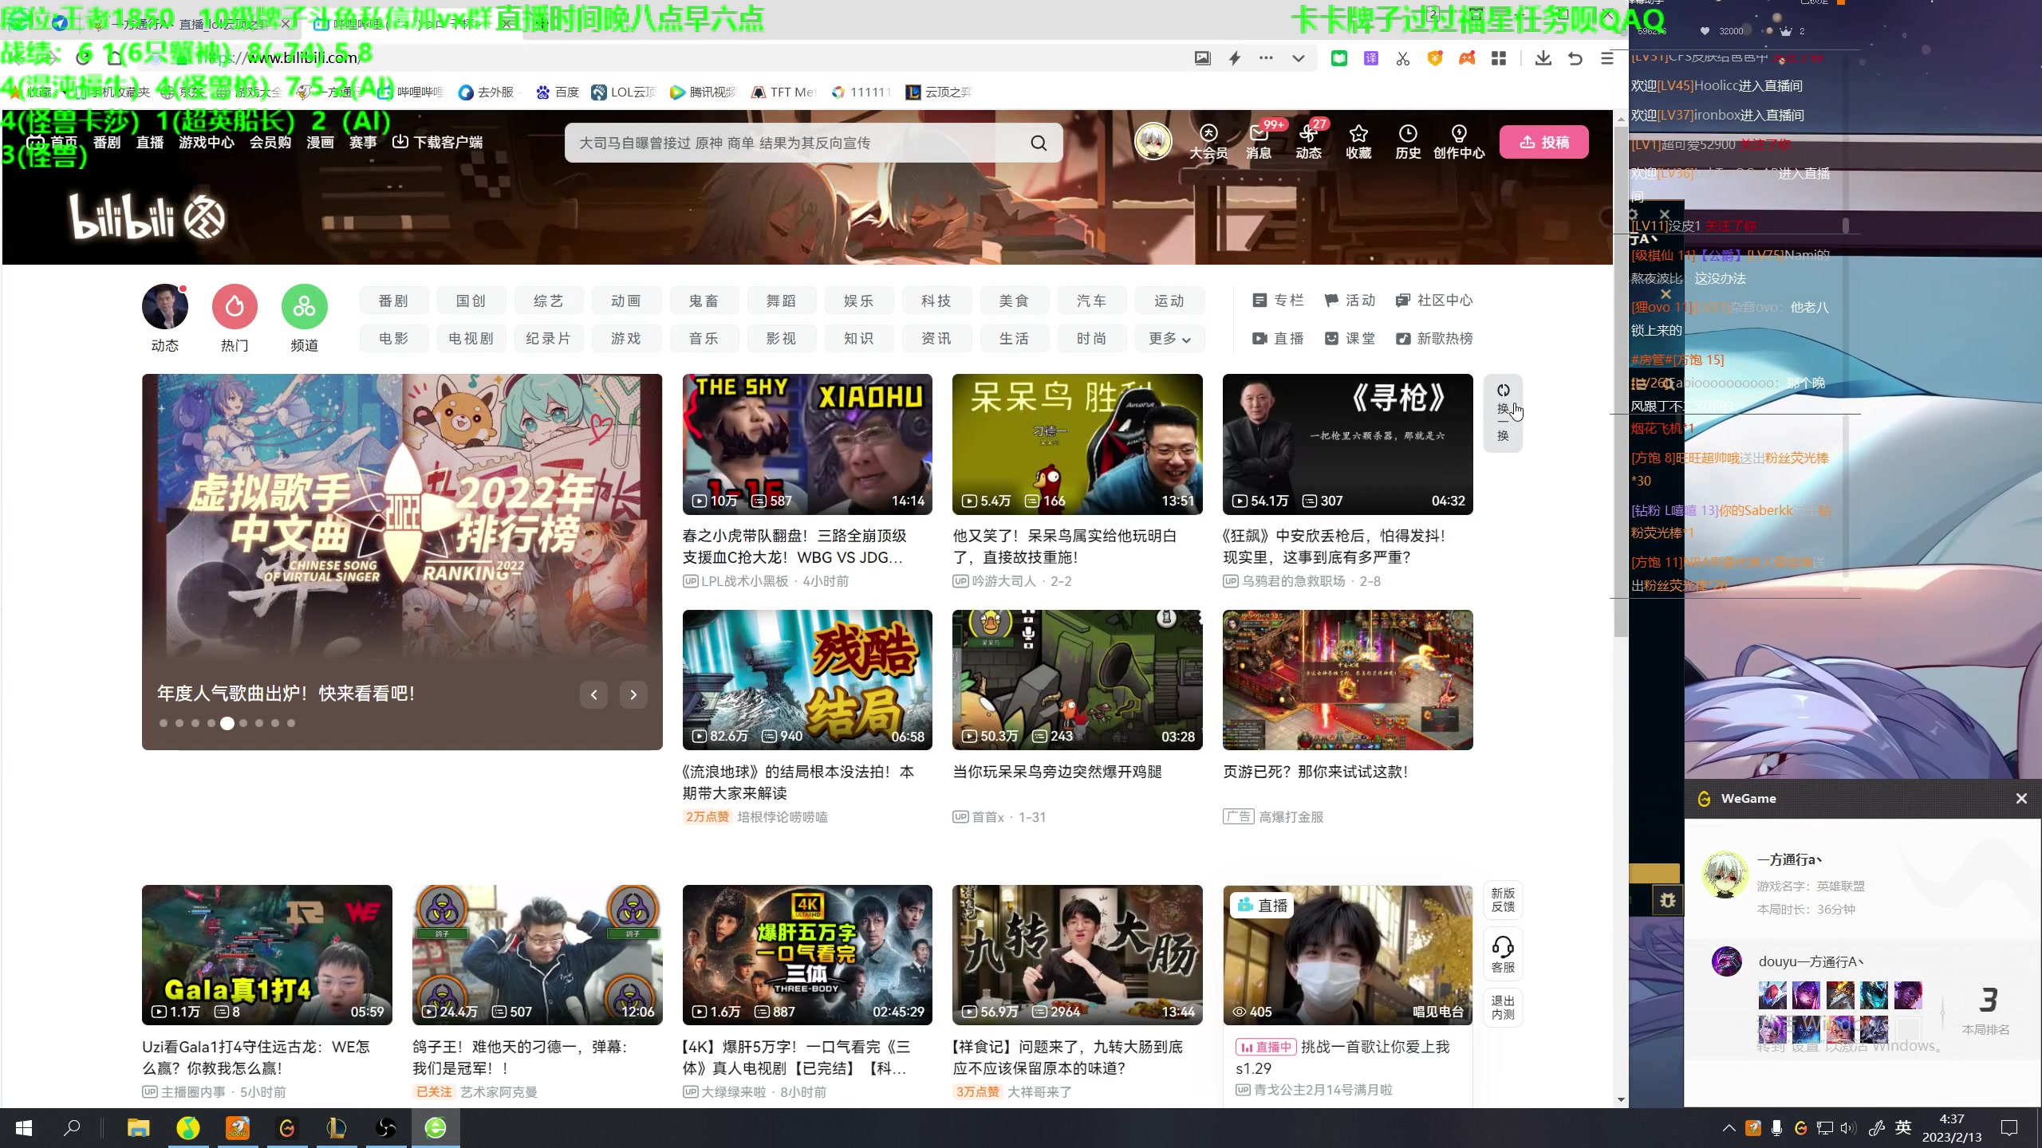This screenshot has height=1148, width=2042.
Task: Click browser undo/restore tab icon
Action: point(1575,58)
